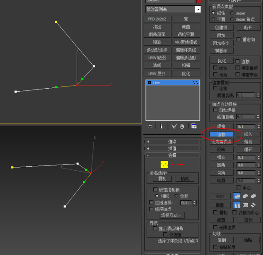Adjust 切角 value spinner
The width and height of the screenshot is (263, 255).
coord(259,172)
